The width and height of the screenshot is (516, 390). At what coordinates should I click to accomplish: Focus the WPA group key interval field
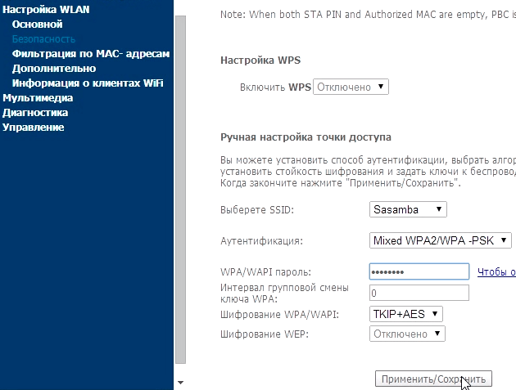[x=419, y=293]
